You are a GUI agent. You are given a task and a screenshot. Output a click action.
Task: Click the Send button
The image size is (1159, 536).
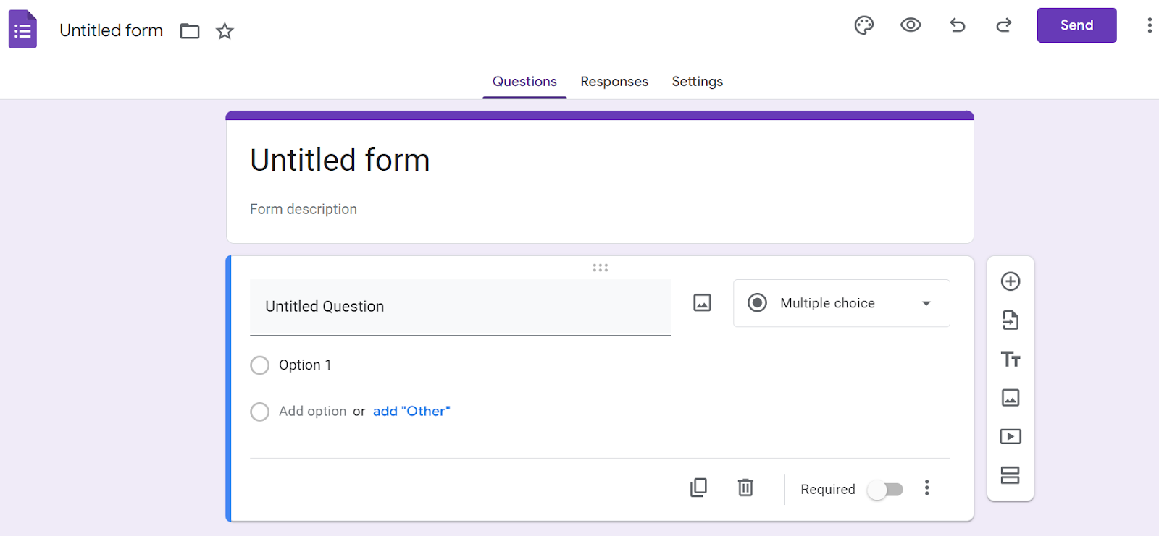[1076, 25]
